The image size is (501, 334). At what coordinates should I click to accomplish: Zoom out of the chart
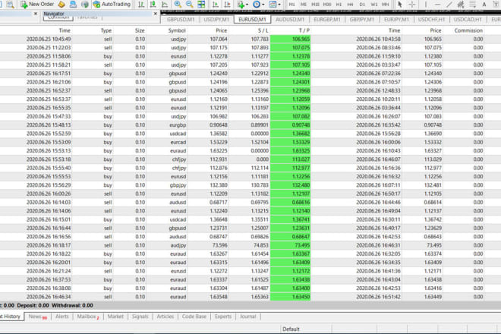[190, 4]
